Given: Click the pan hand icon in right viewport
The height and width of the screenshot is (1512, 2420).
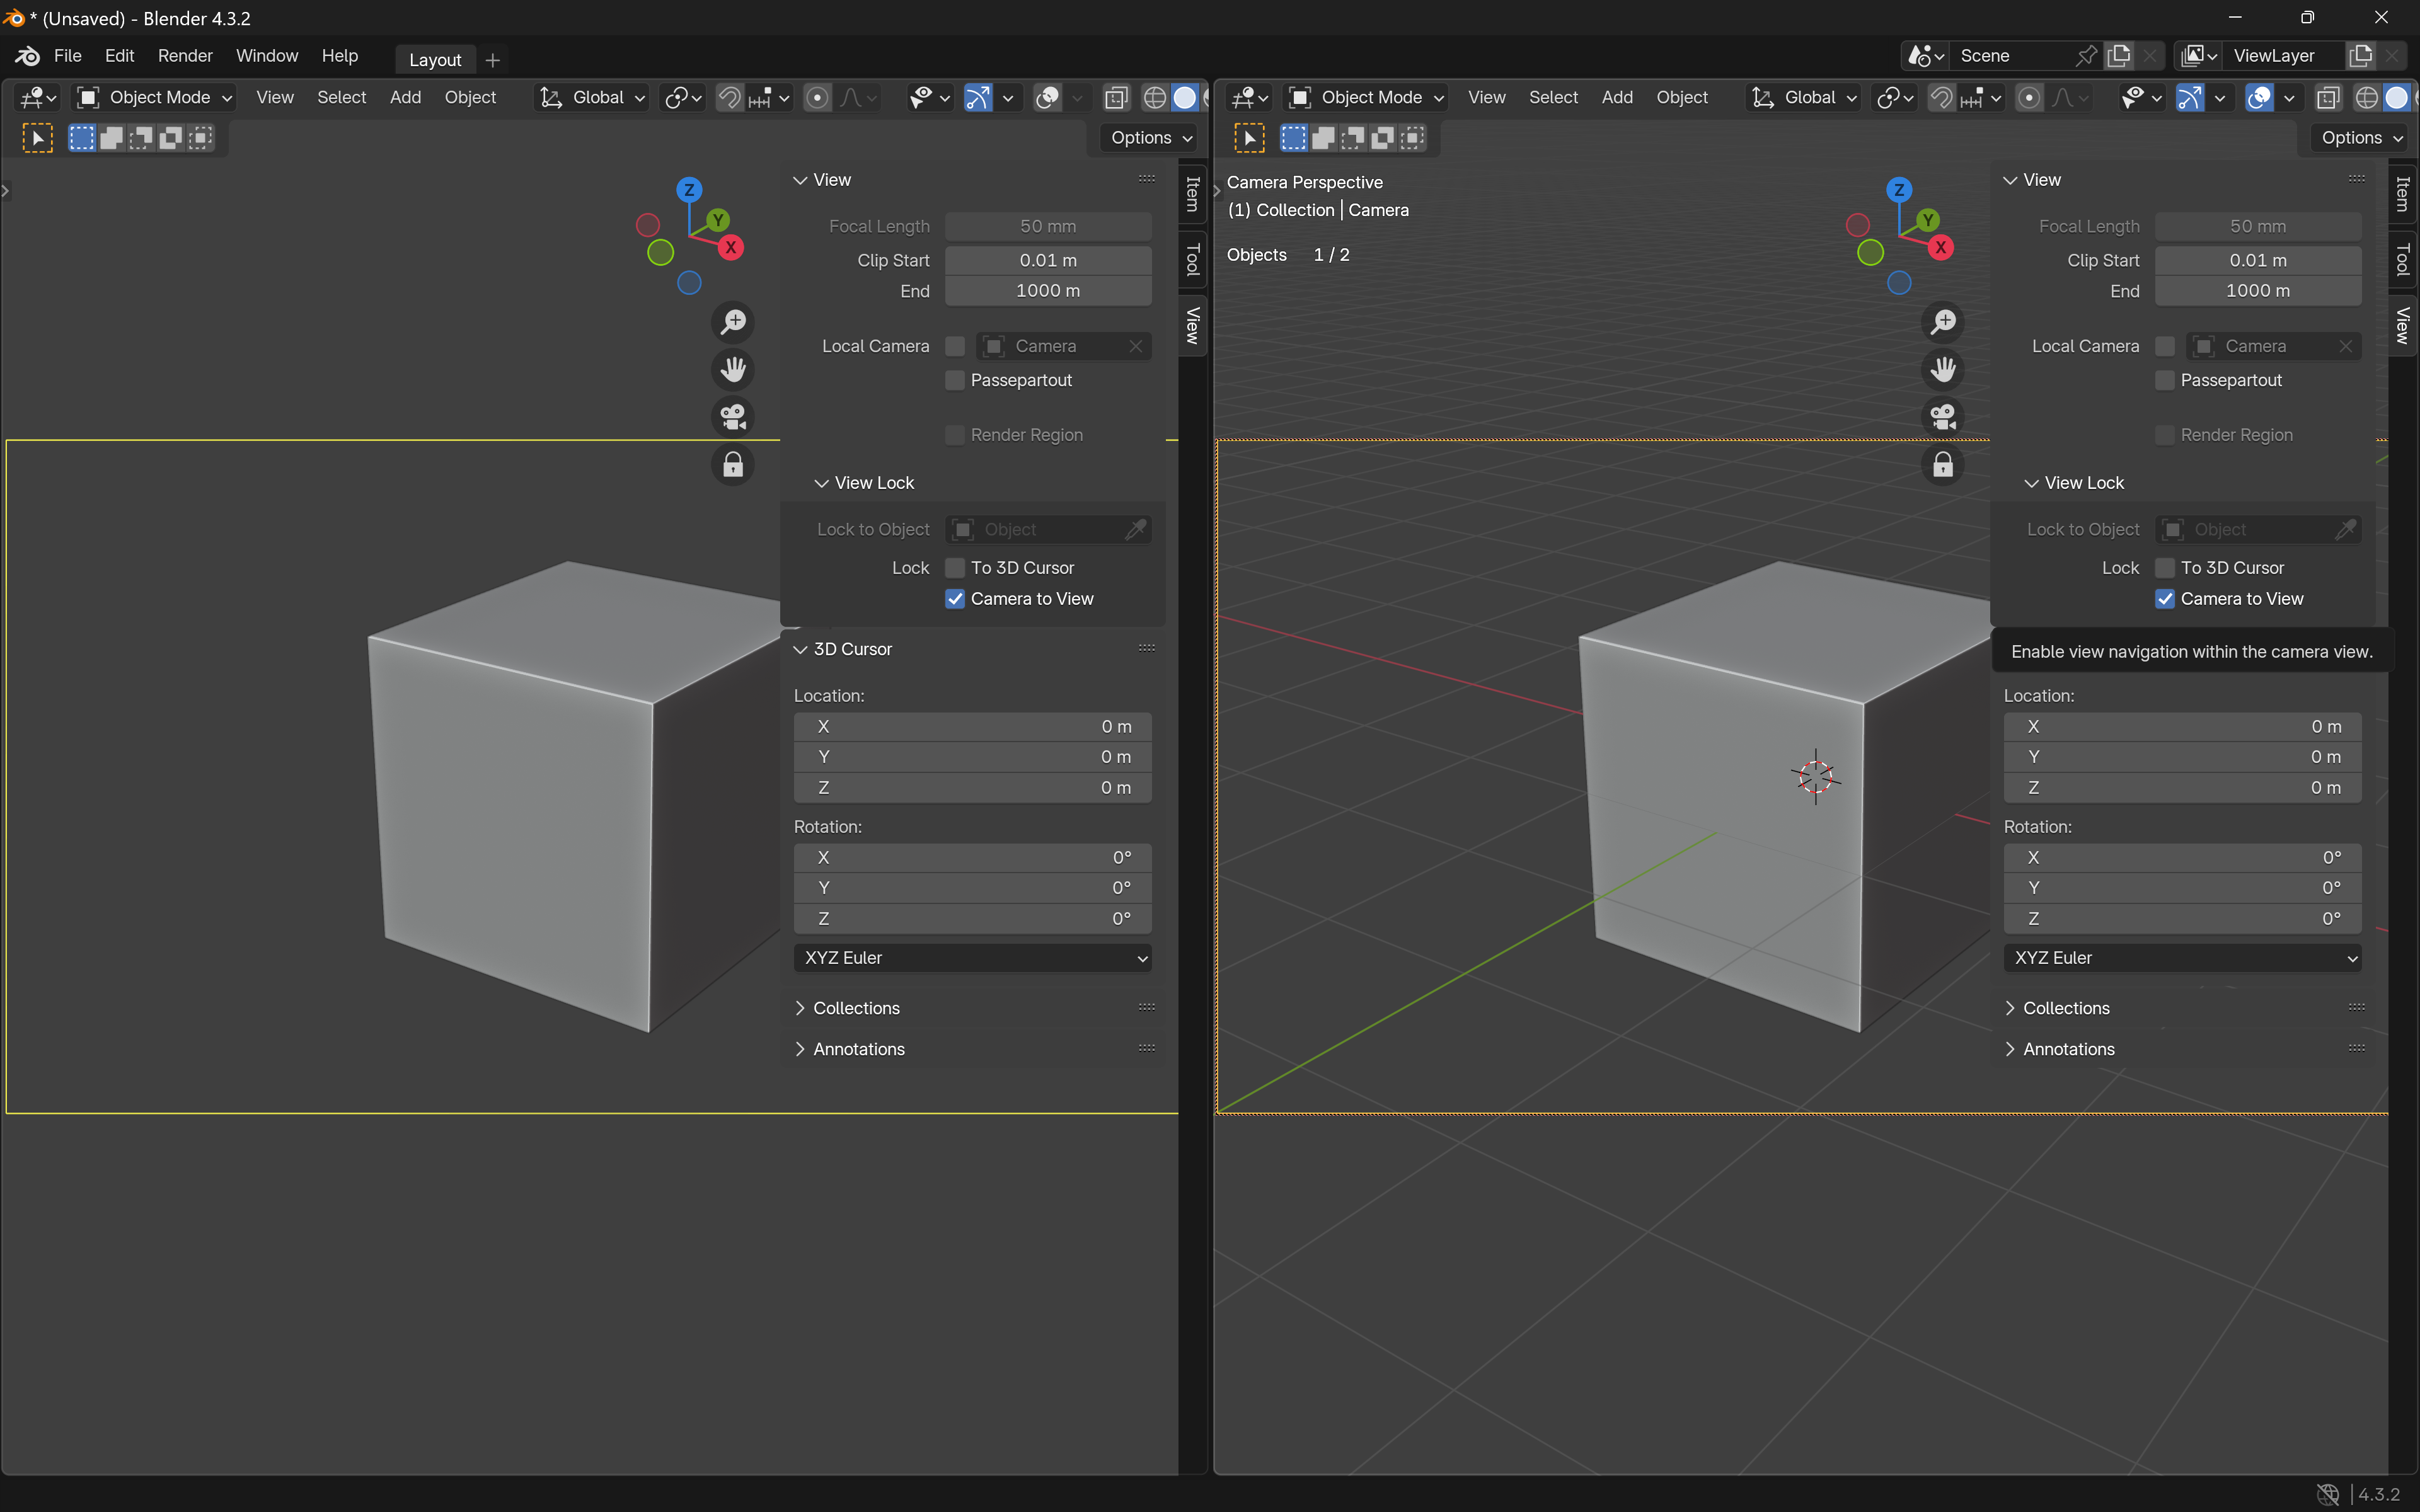Looking at the screenshot, I should point(1943,369).
